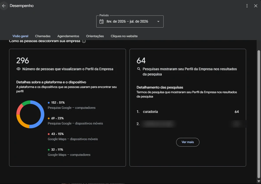
Task: Click the info icon beside 'descobriram sua empresa'
Action: (x=84, y=41)
